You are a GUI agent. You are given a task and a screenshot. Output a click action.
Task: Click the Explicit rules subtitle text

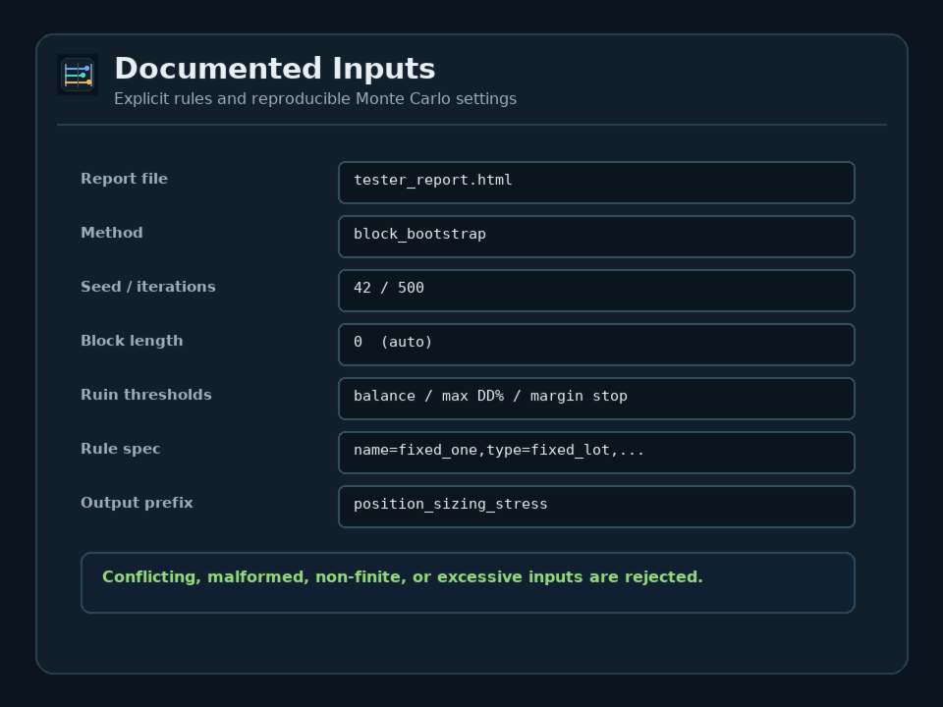(315, 98)
